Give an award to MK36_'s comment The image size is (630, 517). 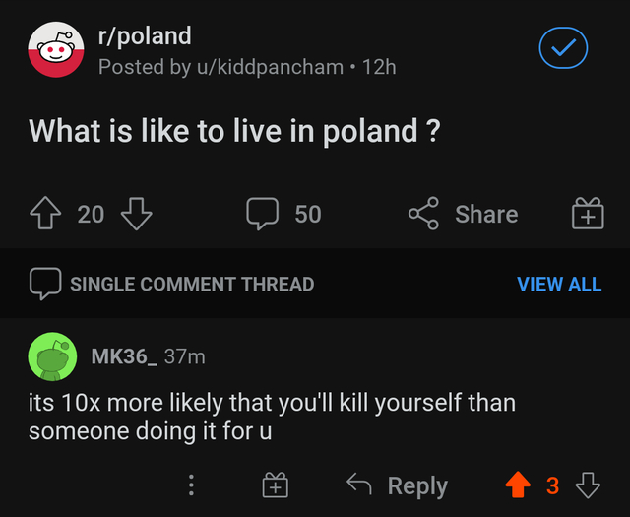click(x=275, y=485)
